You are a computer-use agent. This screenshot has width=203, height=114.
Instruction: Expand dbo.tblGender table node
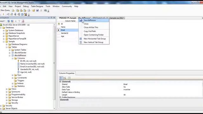pos(10,53)
